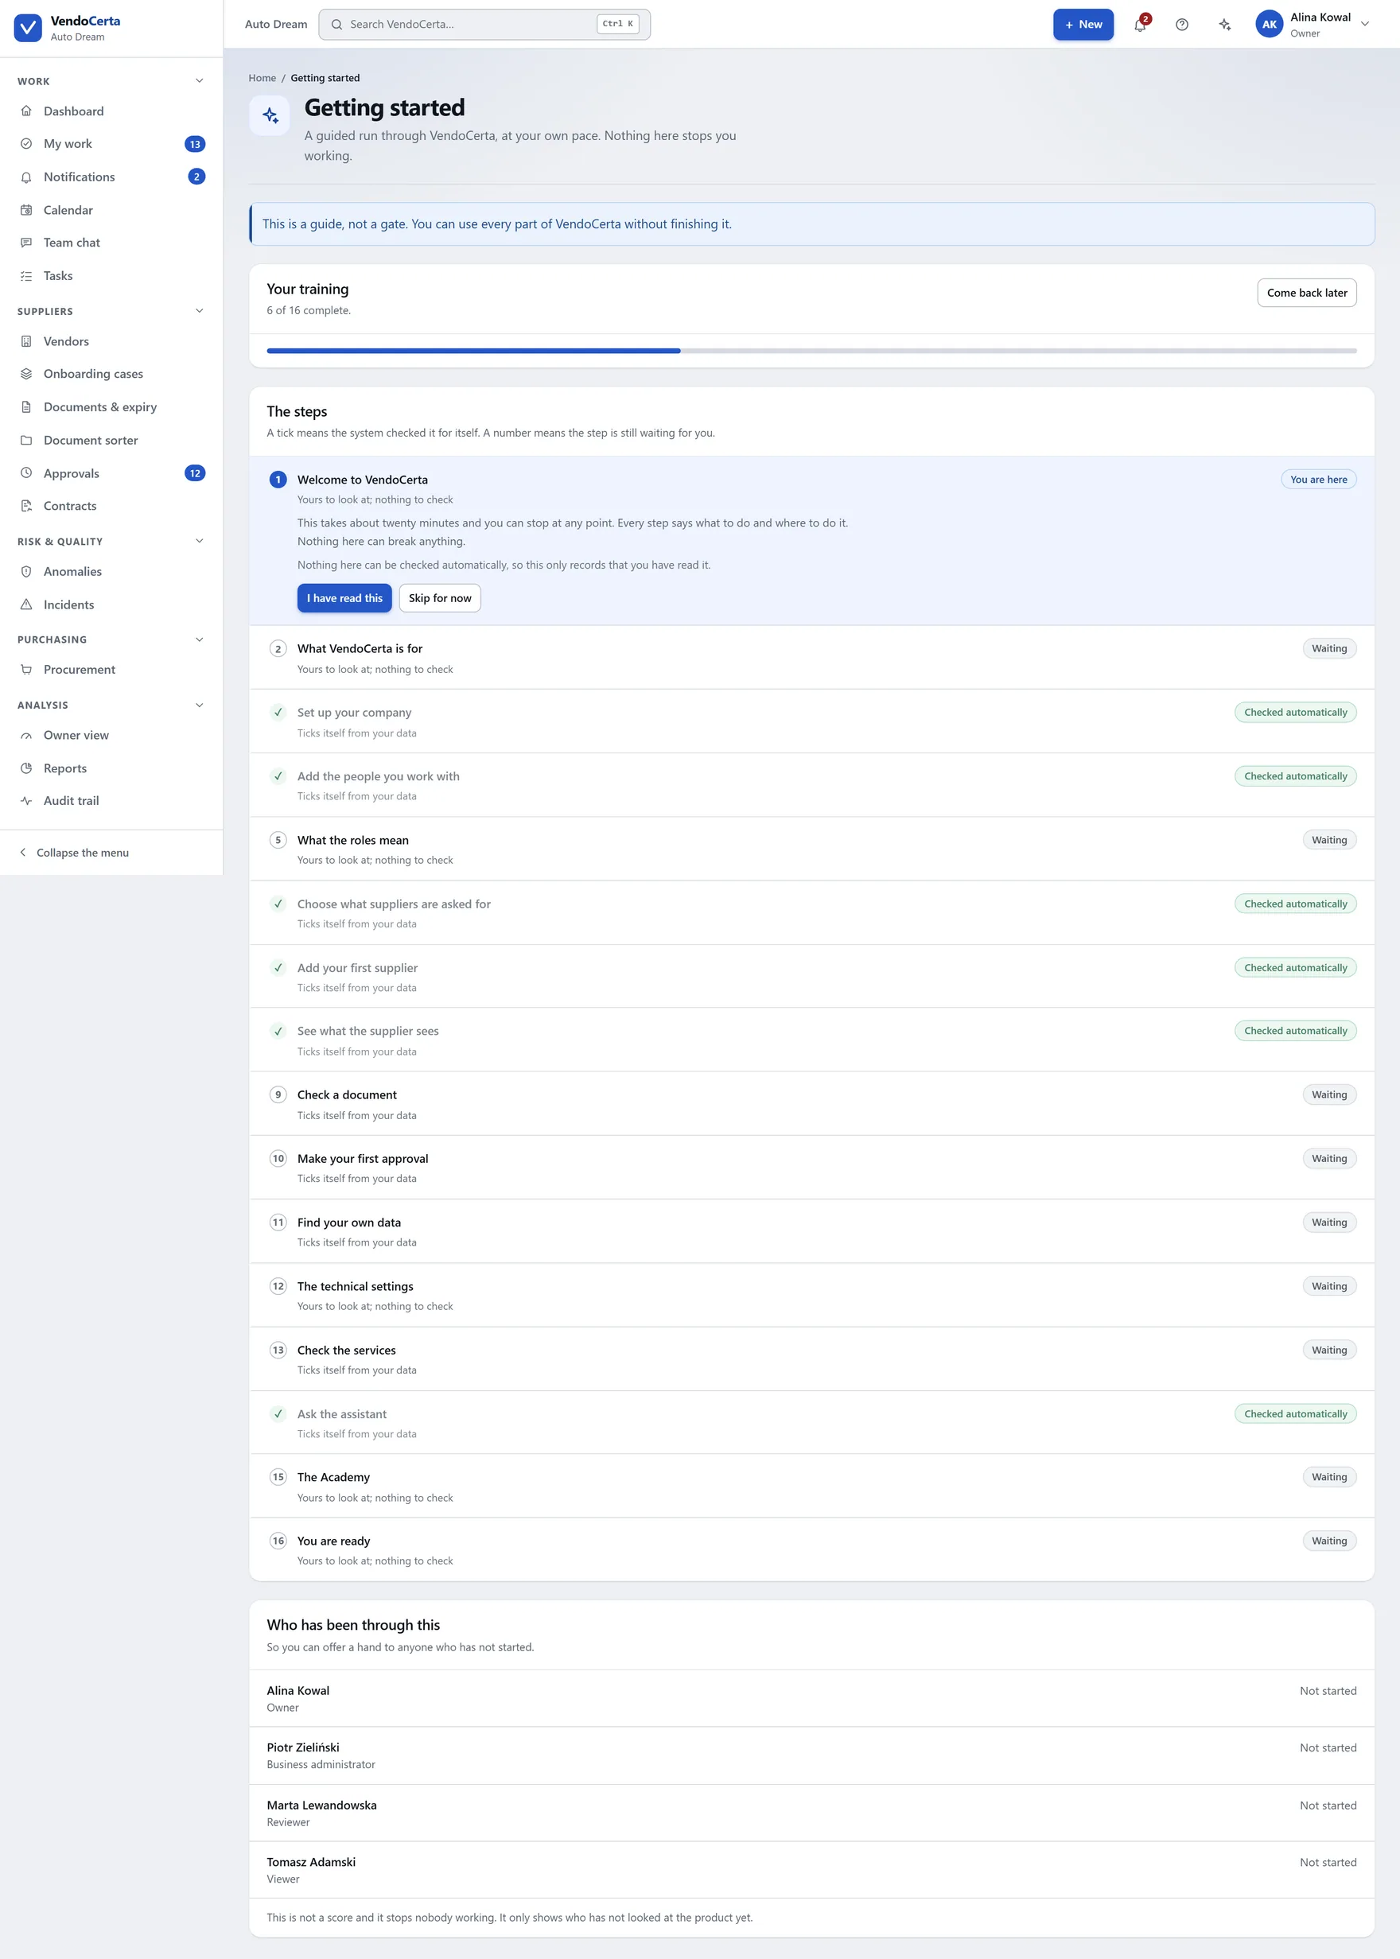Follow the Home breadcrumb link
Viewport: 1400px width, 1959px height.
pos(262,78)
